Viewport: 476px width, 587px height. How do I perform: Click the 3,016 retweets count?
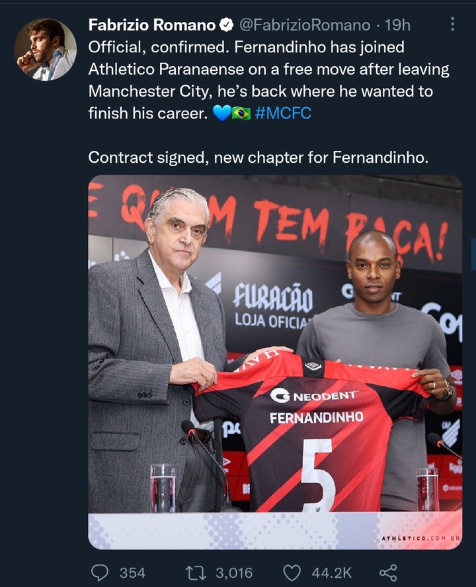coord(234,573)
